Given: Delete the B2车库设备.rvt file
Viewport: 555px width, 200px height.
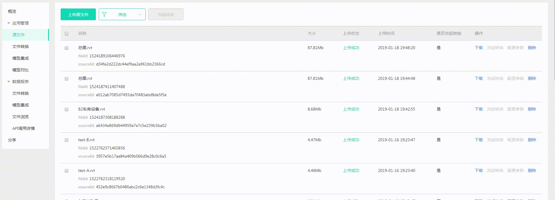Looking at the screenshot, I should [532, 109].
